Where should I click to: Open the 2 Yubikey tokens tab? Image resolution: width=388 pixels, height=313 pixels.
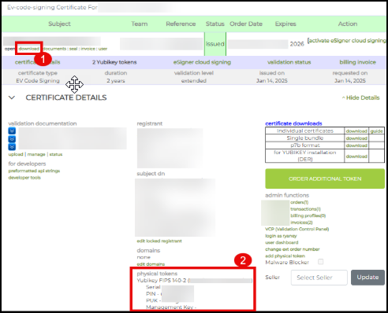point(114,62)
